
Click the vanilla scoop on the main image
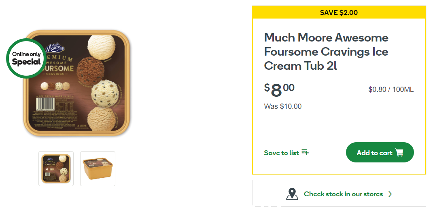point(101,47)
